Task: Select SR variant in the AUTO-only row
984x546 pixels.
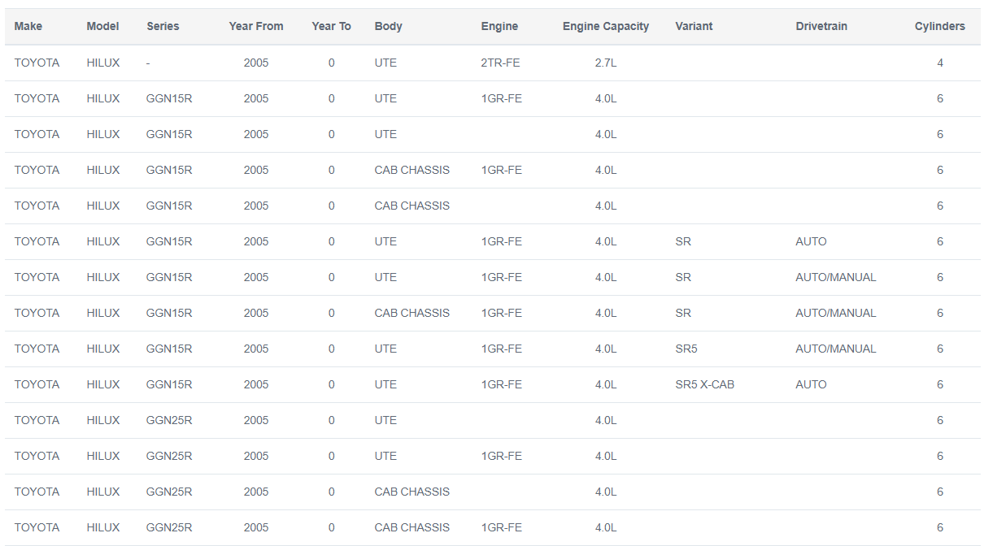Action: 683,241
